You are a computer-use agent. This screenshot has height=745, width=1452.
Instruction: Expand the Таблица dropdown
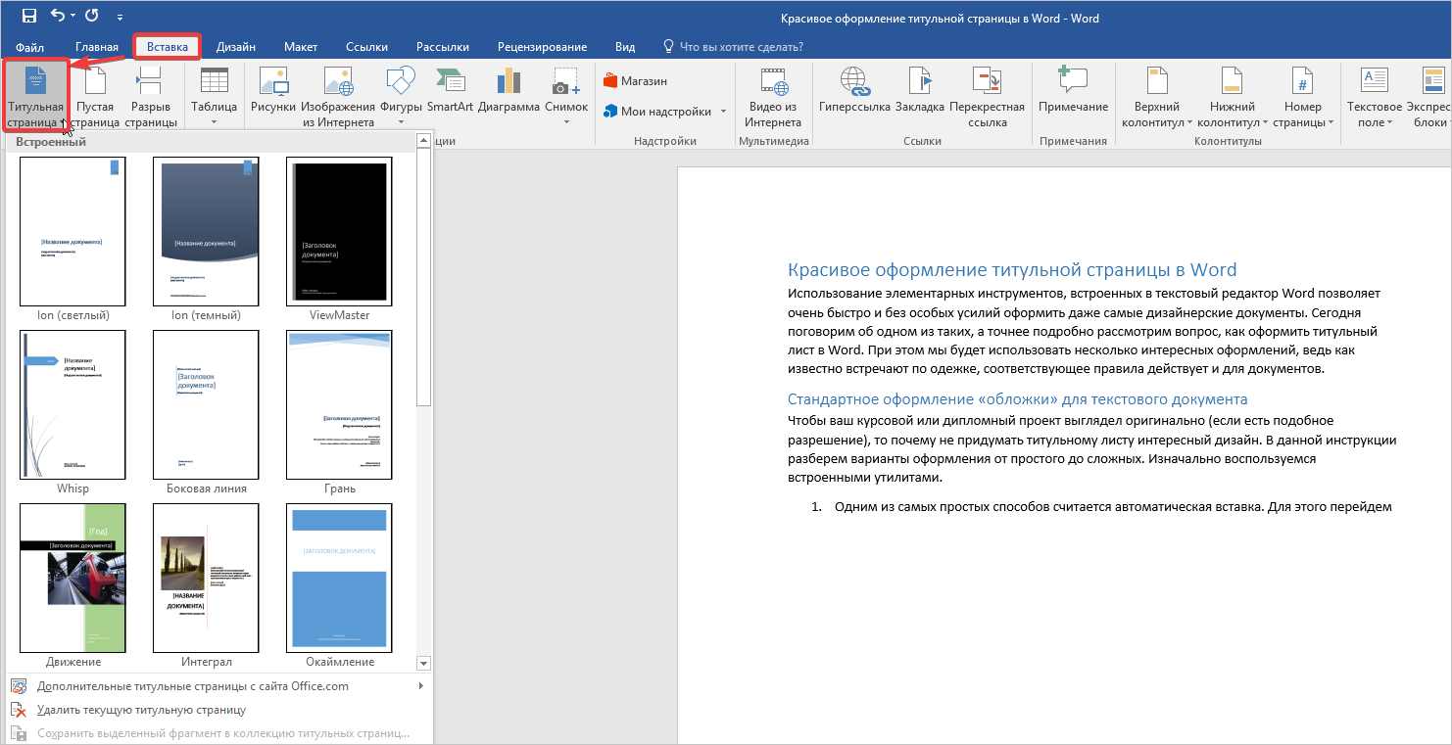click(214, 121)
